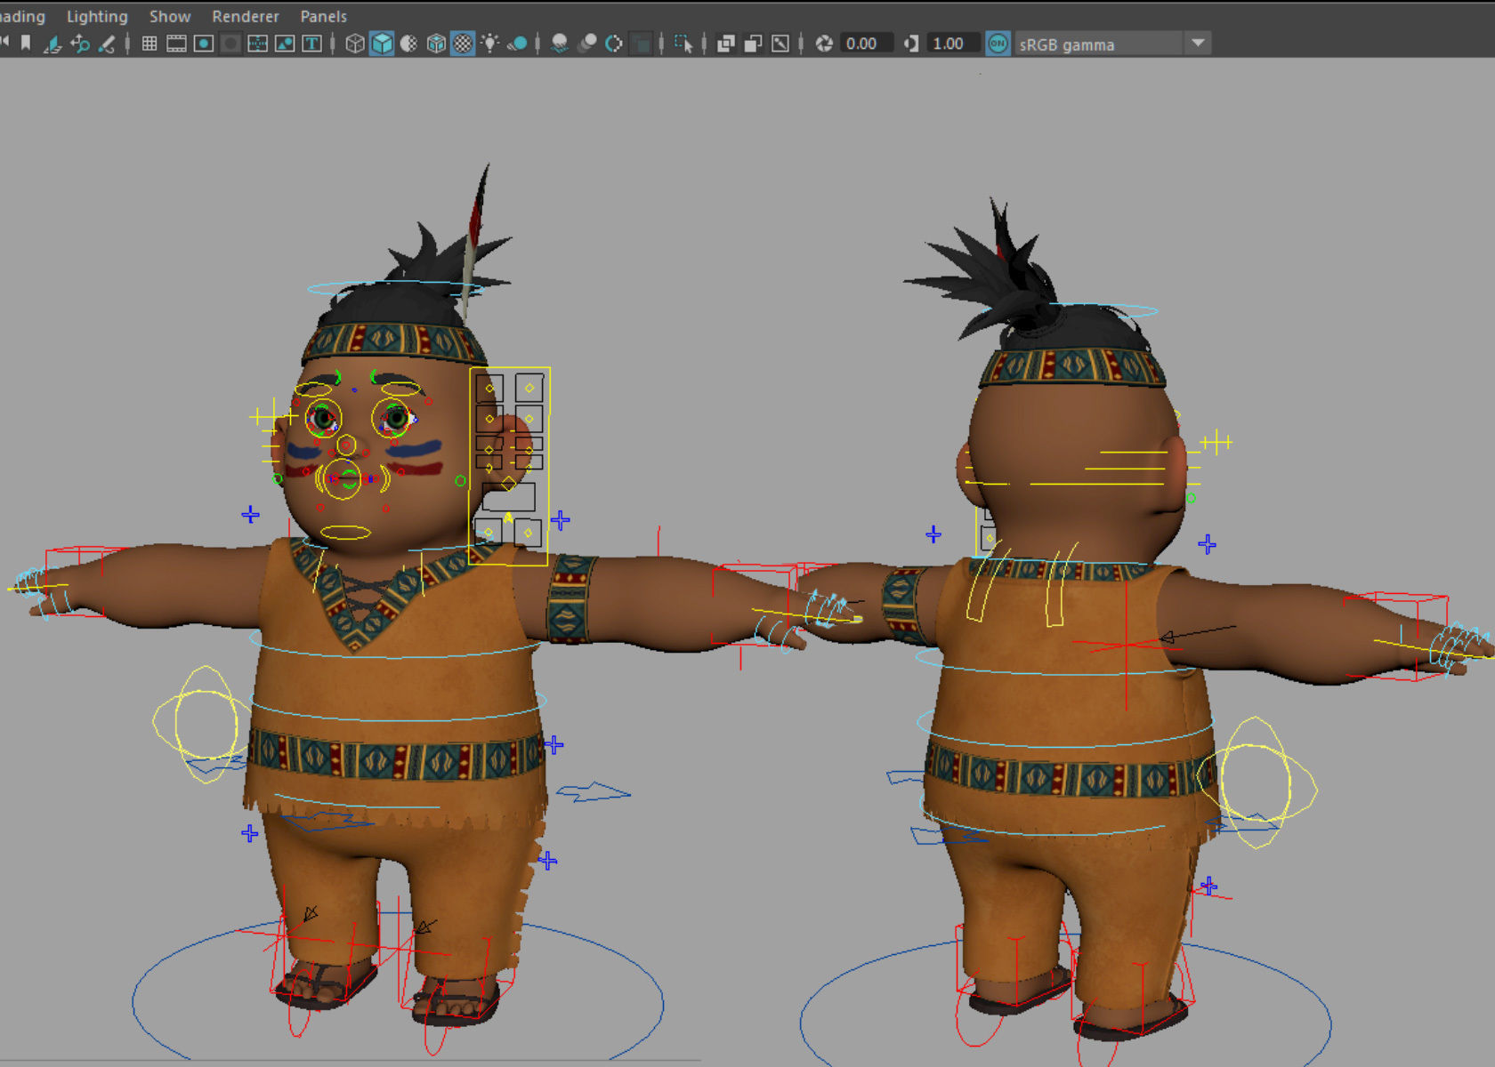Click the Gamma value field 1.00

[x=953, y=44]
